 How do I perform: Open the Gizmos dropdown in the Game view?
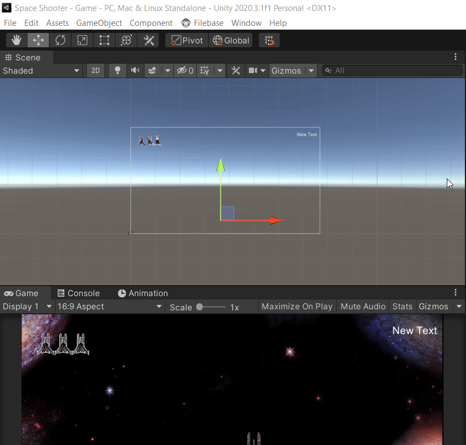tap(434, 307)
